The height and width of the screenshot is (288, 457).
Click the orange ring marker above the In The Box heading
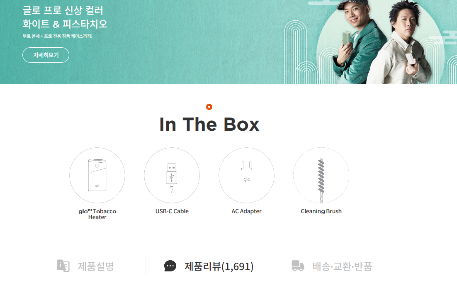click(x=209, y=107)
